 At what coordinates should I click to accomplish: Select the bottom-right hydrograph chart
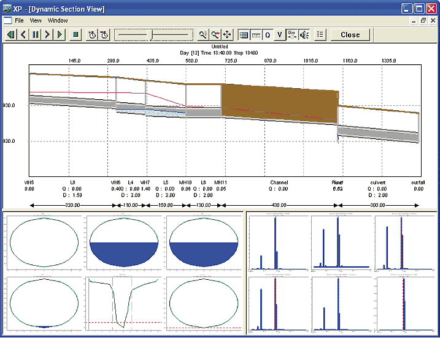tap(404, 303)
